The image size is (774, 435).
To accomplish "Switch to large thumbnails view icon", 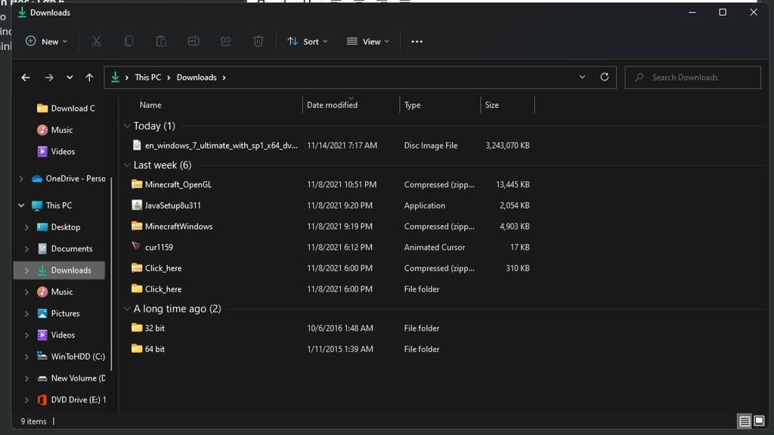I will coord(759,421).
